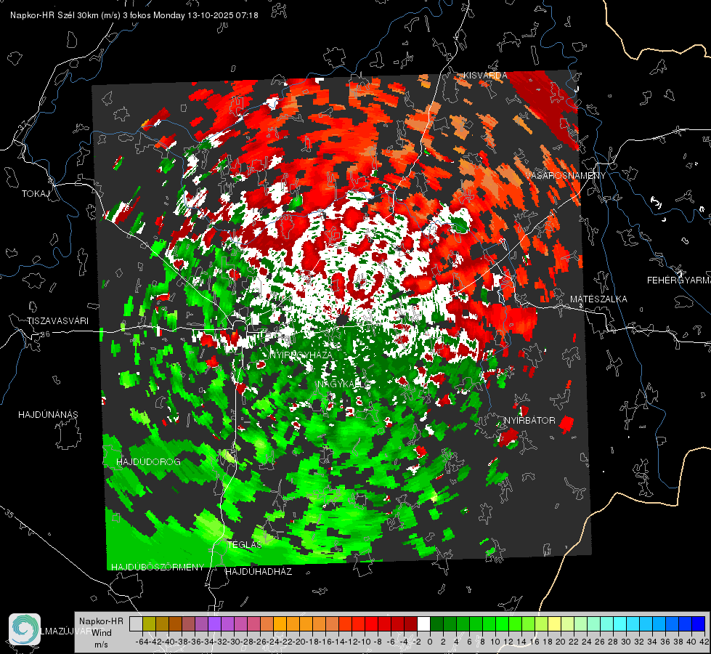Select the KISVÁRDA town label
The width and height of the screenshot is (711, 654).
pyautogui.click(x=484, y=76)
